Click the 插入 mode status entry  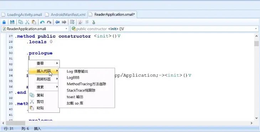(x=37, y=129)
